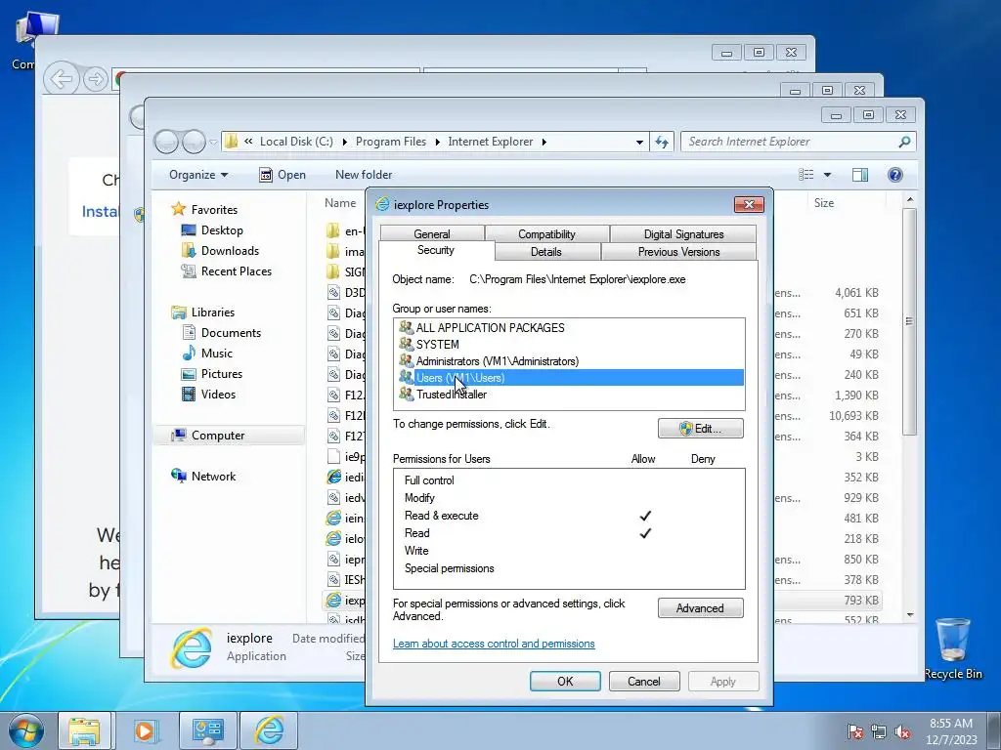Open Advanced security settings
The width and height of the screenshot is (1001, 750).
(x=700, y=607)
